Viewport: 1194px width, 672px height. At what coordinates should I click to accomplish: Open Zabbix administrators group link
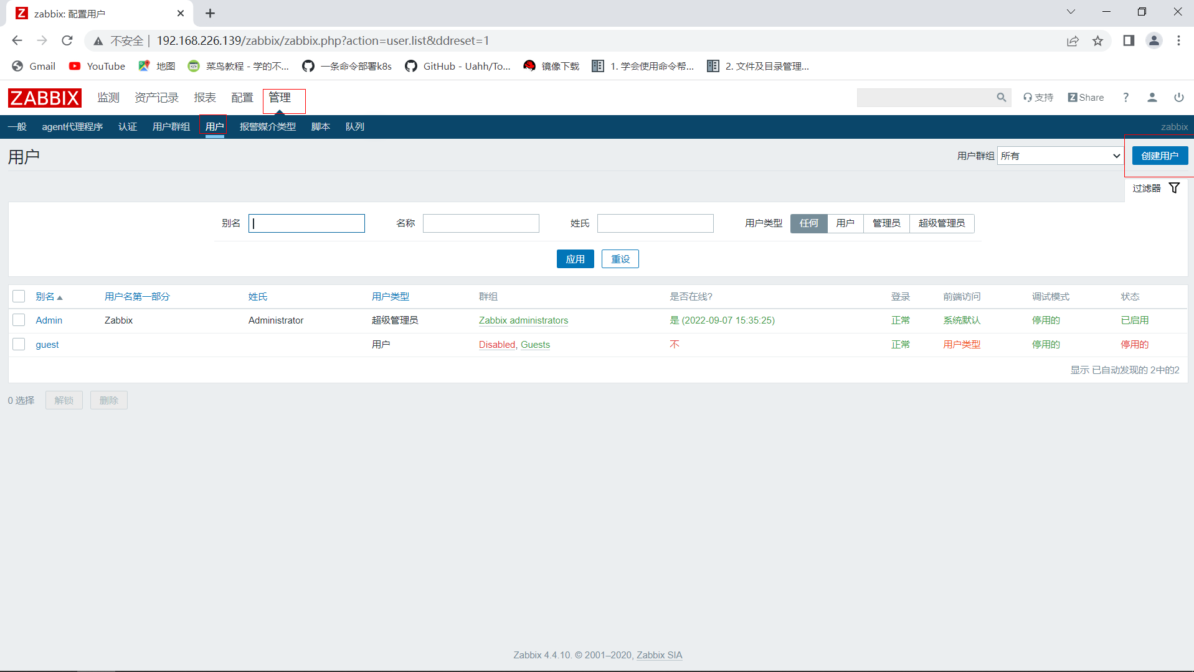tap(523, 320)
